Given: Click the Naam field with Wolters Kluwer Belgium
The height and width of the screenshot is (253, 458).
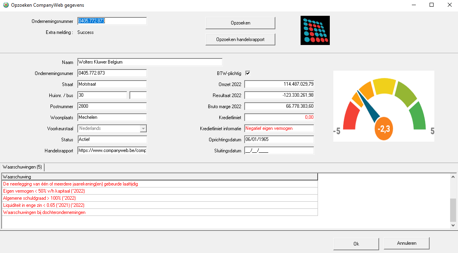Looking at the screenshot, I should (150, 62).
